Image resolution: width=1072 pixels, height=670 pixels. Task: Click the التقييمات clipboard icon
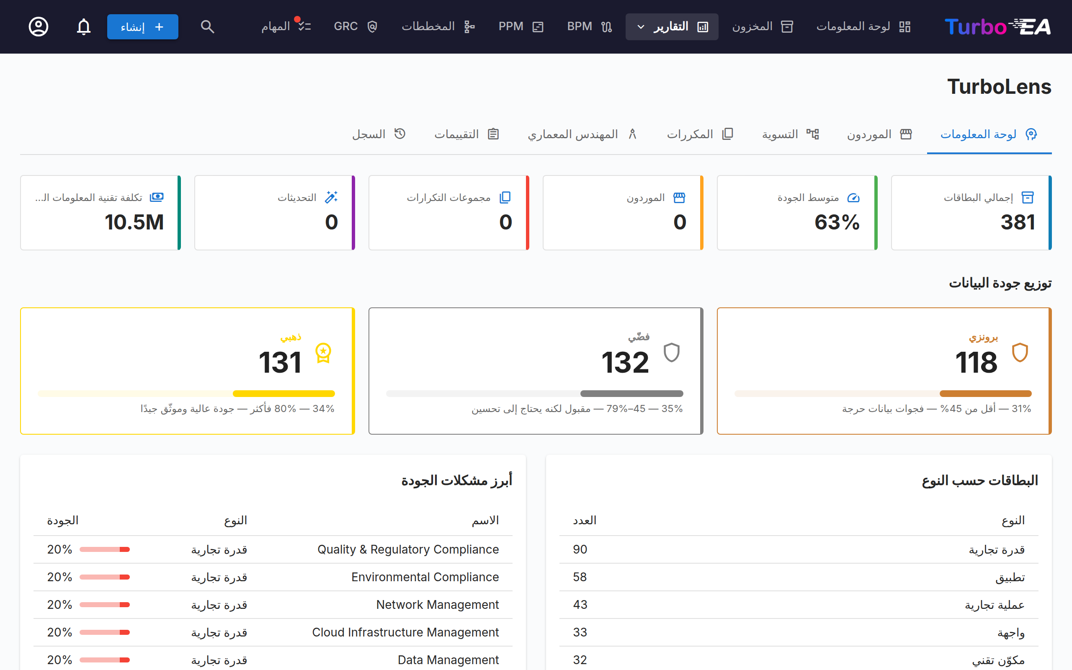click(x=493, y=134)
